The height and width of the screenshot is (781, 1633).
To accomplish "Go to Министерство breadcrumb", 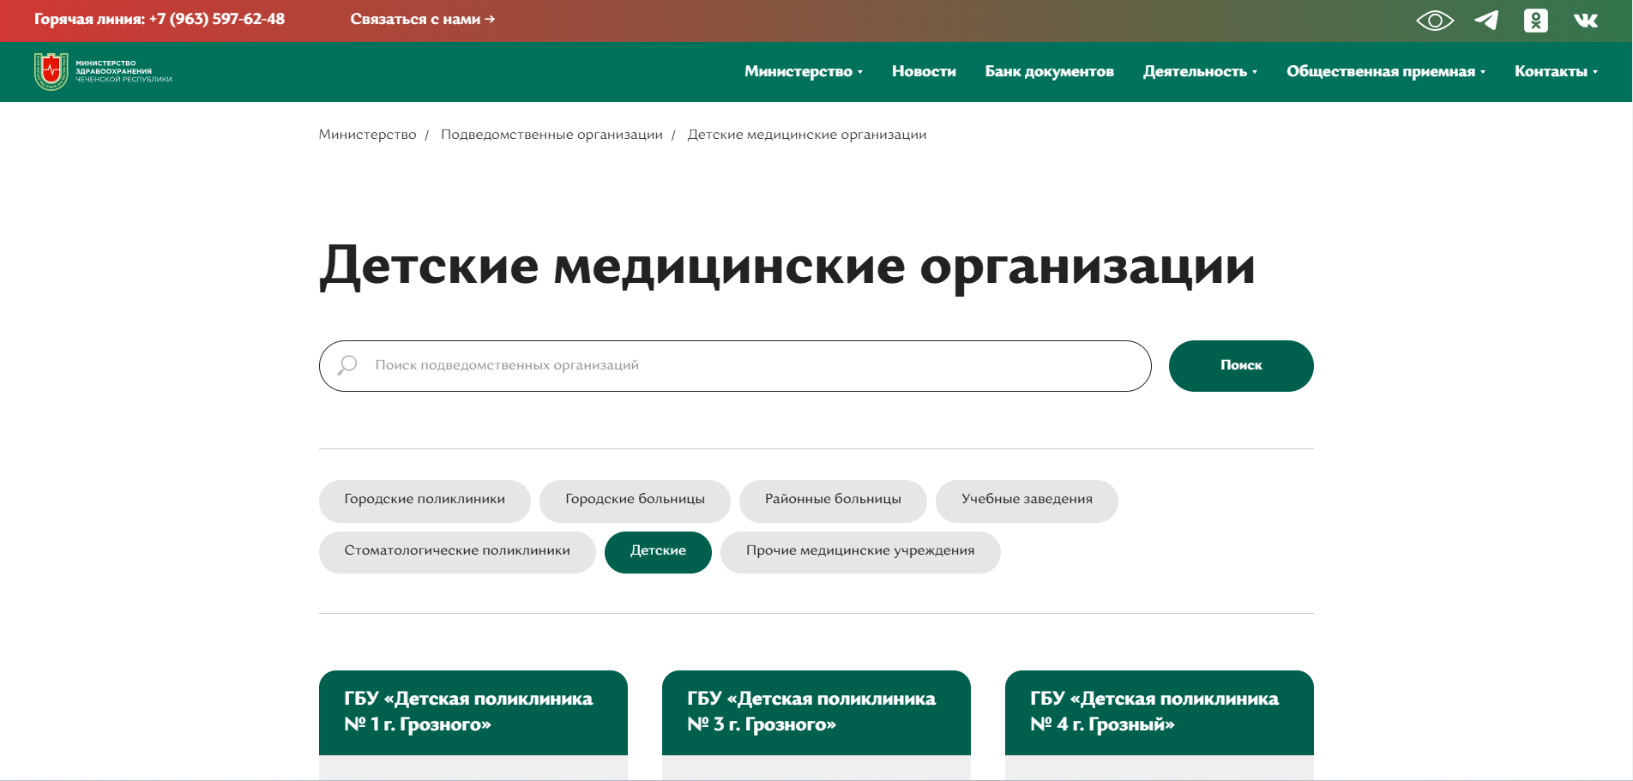I will 367,135.
